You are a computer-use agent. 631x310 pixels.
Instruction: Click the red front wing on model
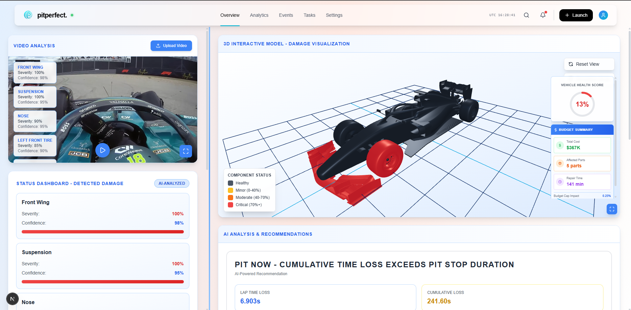click(349, 187)
